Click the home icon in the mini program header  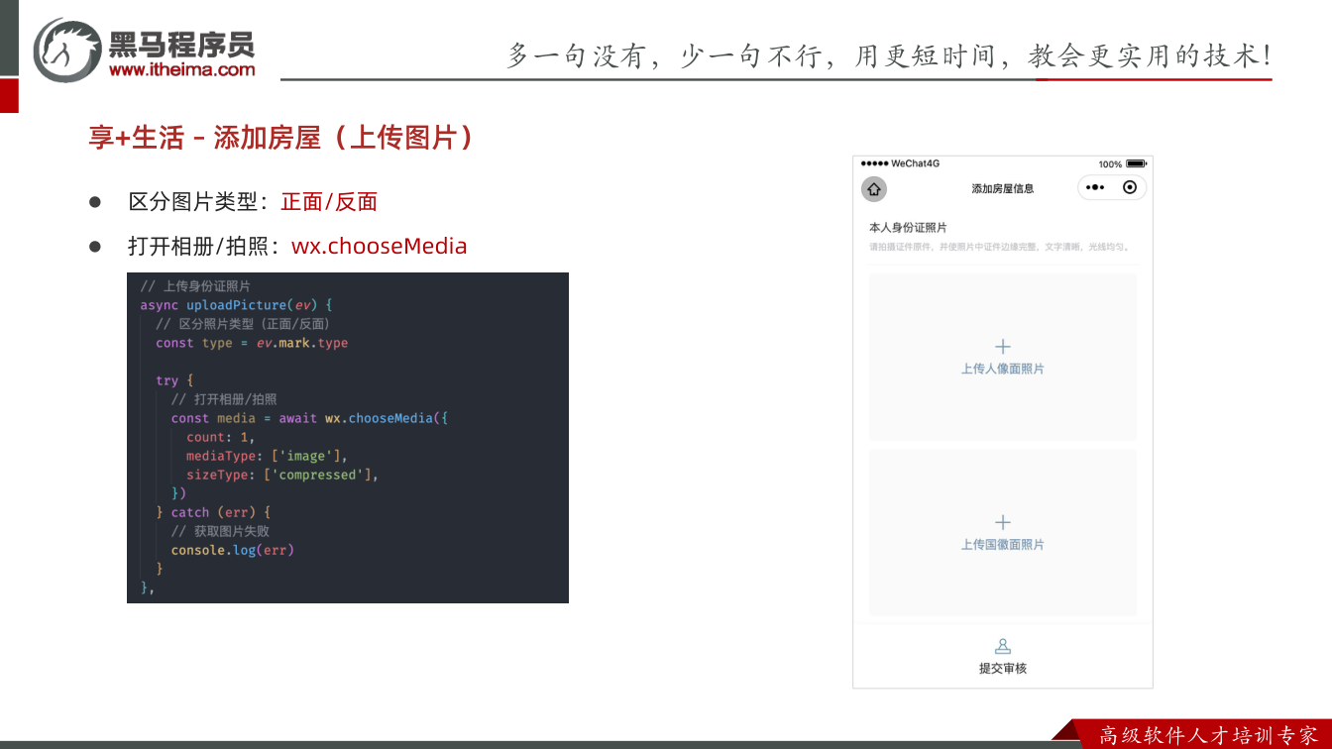tap(874, 188)
